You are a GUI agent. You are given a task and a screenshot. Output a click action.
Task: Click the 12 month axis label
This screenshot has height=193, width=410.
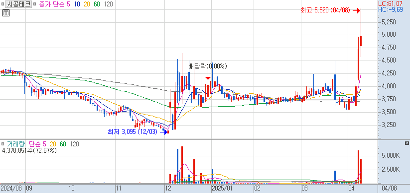pyautogui.click(x=168, y=188)
